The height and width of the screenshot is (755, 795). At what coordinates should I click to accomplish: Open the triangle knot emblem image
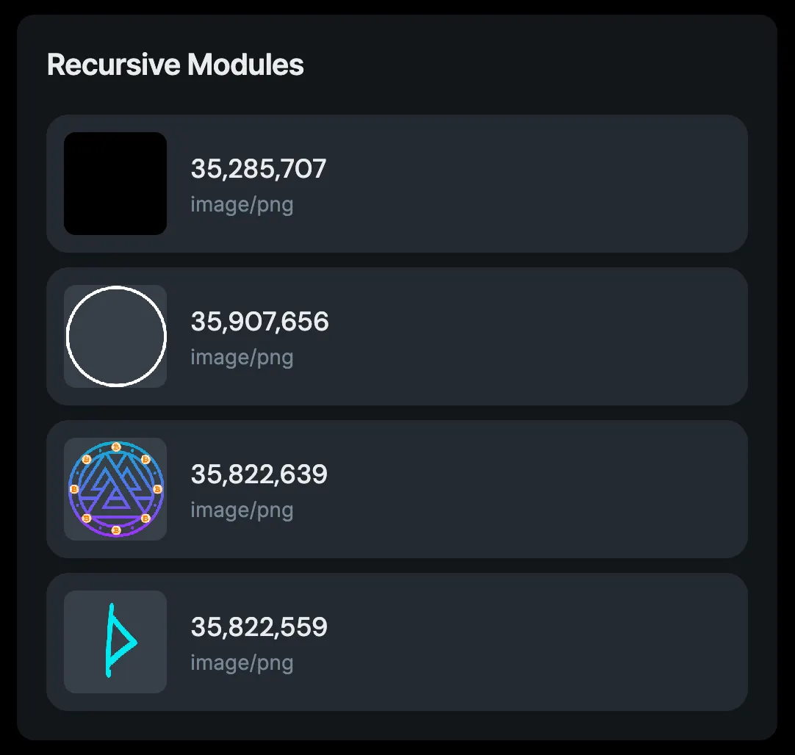pos(115,489)
